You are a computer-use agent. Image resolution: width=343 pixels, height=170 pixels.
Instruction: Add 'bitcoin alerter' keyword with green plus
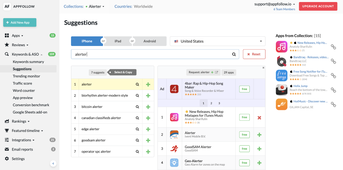tap(148, 107)
